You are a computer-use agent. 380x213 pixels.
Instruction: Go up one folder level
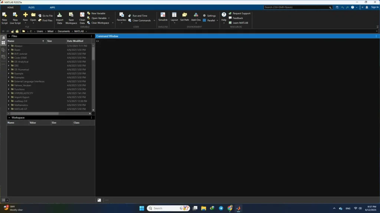pos(12,31)
